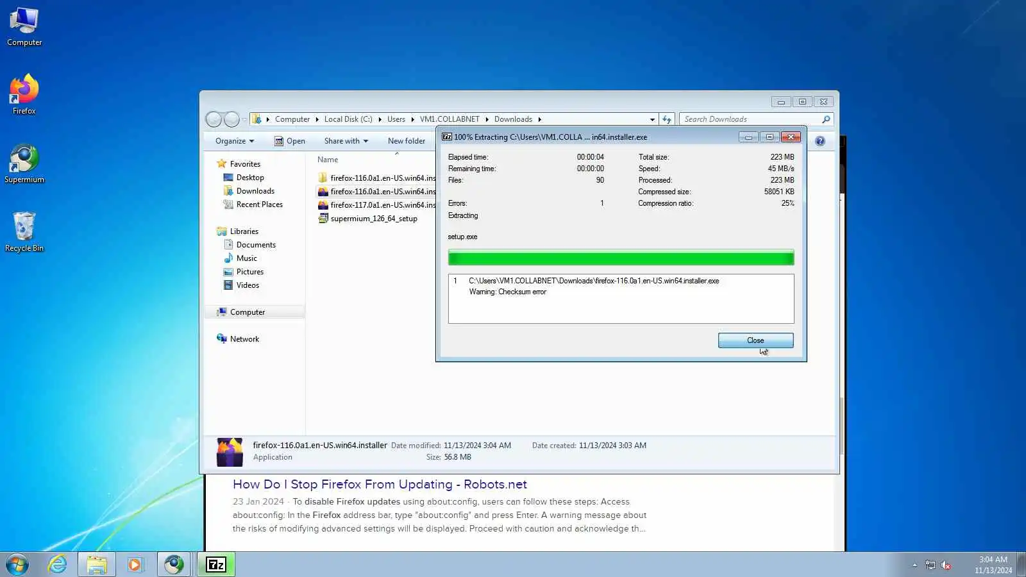
Task: Minimize the 7-Zip extraction dialog
Action: point(748,137)
